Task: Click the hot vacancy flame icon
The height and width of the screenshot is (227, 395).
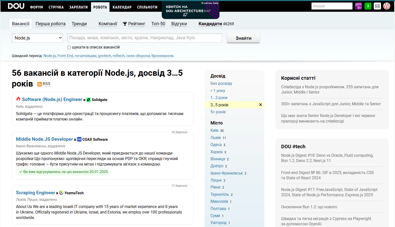Action: (18, 99)
